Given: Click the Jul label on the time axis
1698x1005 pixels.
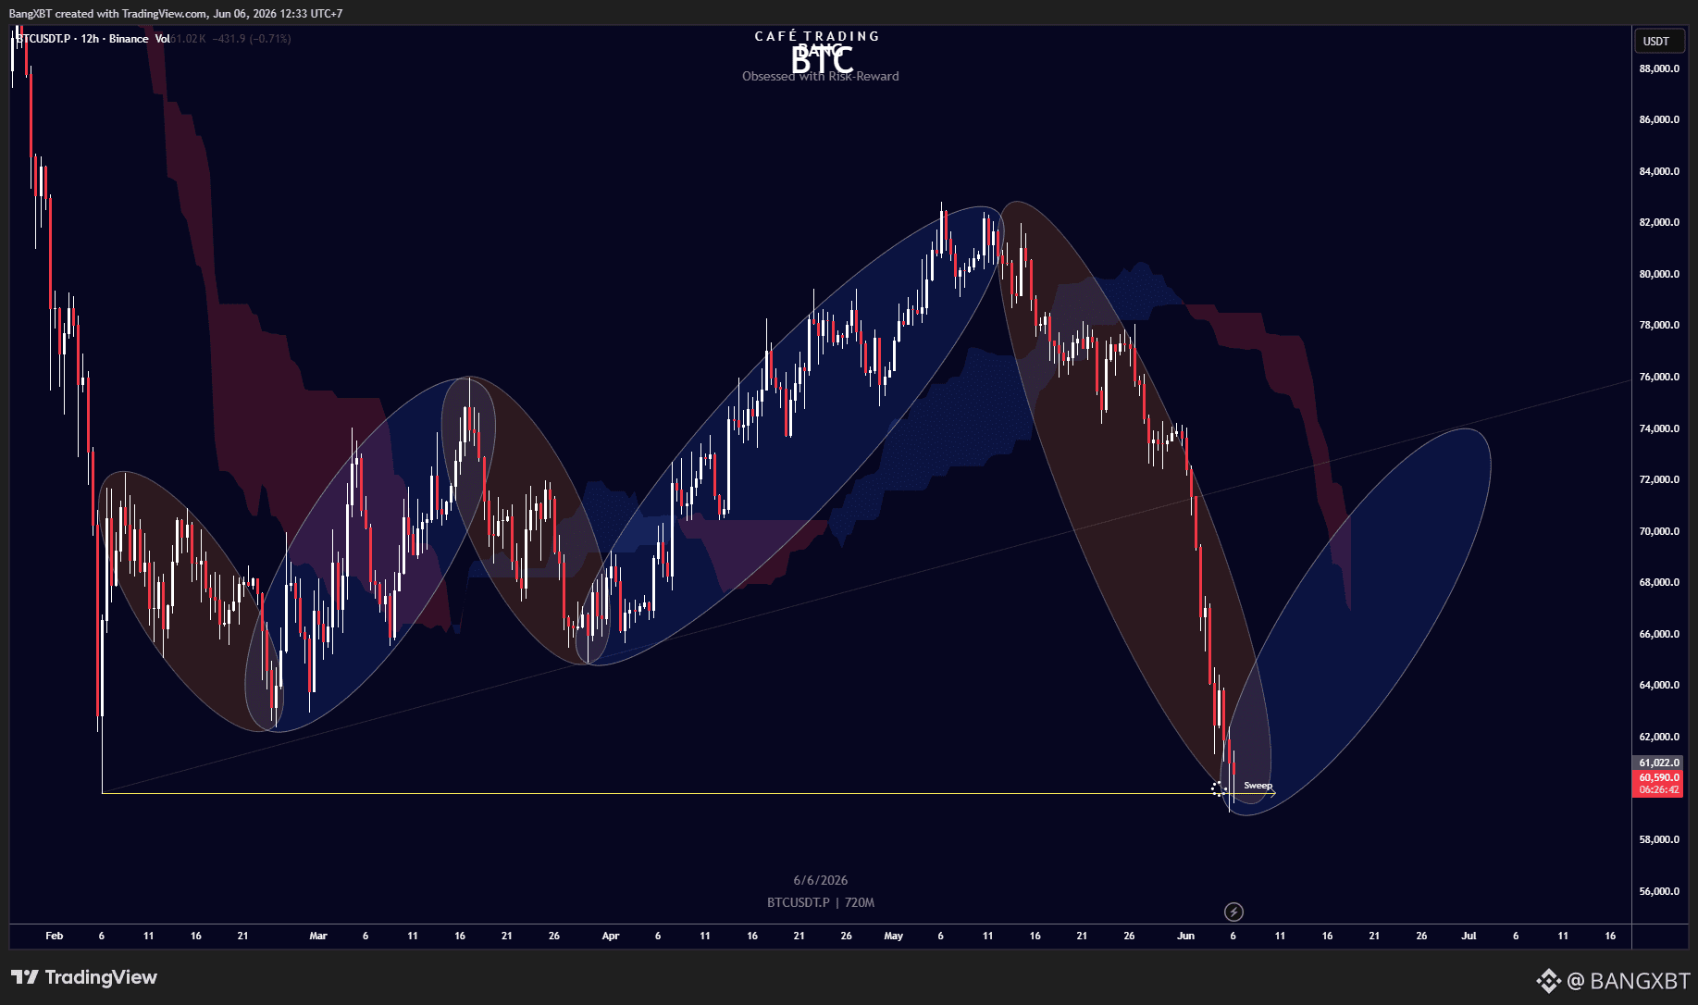Looking at the screenshot, I should pyautogui.click(x=1469, y=936).
